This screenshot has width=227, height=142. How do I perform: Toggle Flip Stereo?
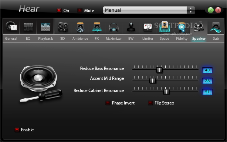pyautogui.click(x=150, y=103)
